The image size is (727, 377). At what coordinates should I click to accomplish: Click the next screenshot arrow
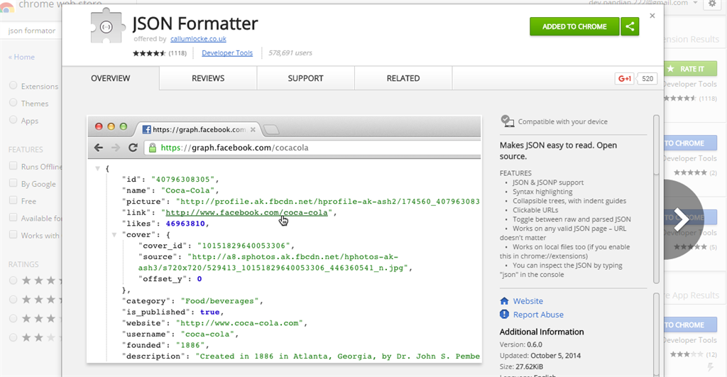coord(681,219)
